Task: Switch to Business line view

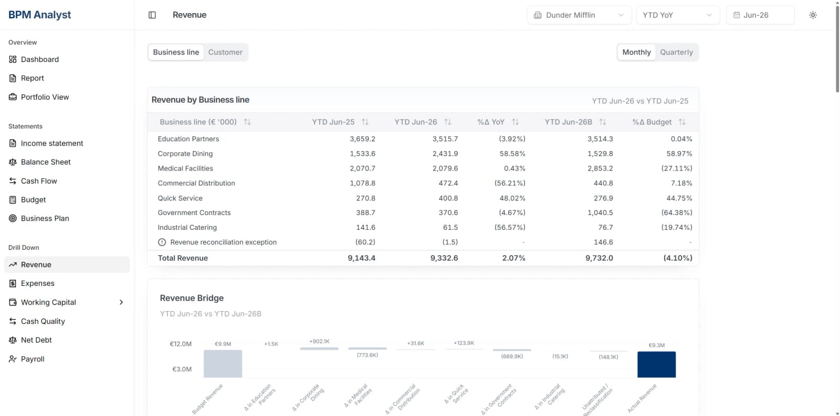Action: tap(176, 52)
